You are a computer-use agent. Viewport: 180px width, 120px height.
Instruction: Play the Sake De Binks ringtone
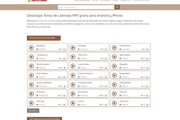[x=114, y=57]
